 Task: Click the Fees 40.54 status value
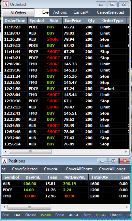pos(74,215)
